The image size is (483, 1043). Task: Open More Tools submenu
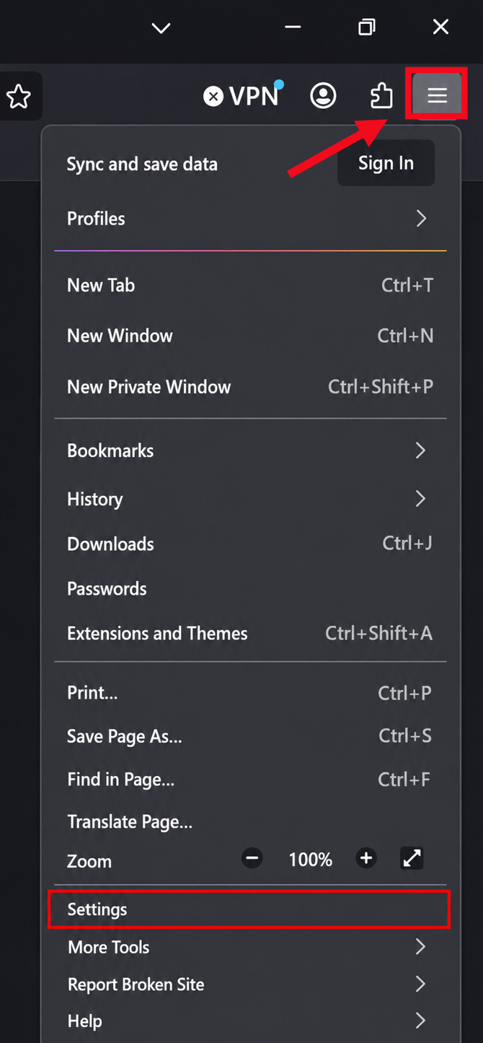tap(250, 946)
